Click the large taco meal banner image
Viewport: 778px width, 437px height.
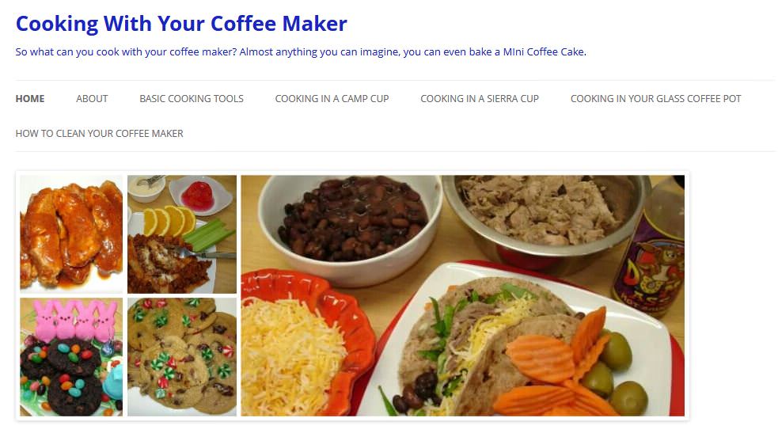pos(462,295)
